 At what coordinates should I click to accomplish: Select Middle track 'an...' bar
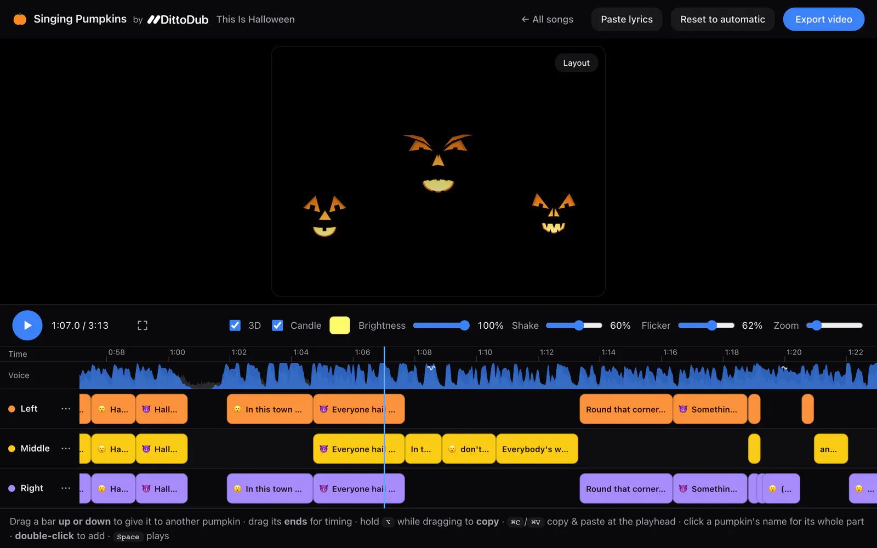tap(831, 449)
